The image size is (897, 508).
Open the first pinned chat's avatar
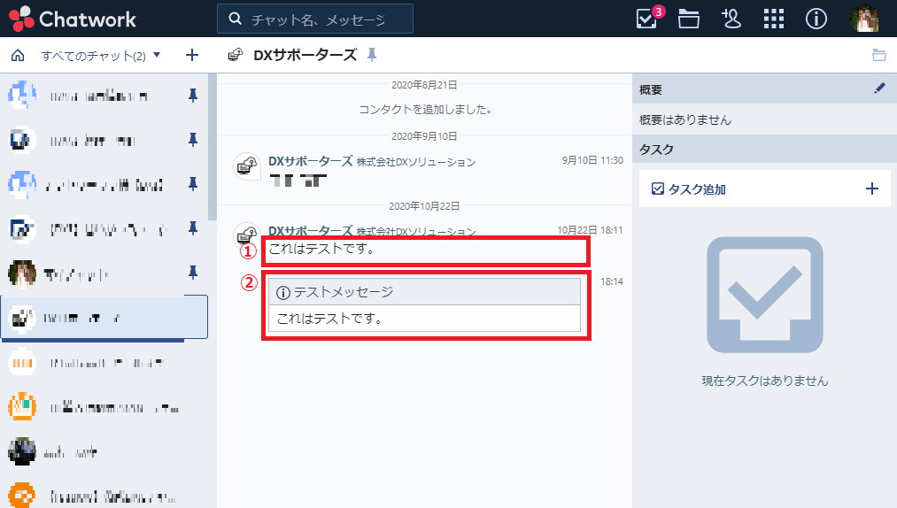pos(22,95)
